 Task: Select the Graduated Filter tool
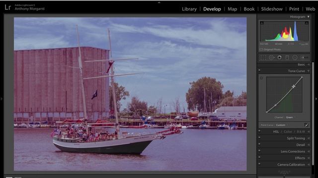pyautogui.click(x=287, y=58)
